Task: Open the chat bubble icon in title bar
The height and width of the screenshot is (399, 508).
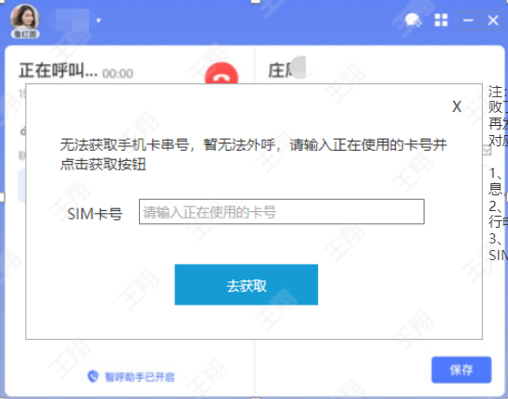Action: [413, 20]
